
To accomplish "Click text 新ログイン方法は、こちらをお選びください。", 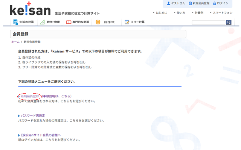I will tap(49, 140).
